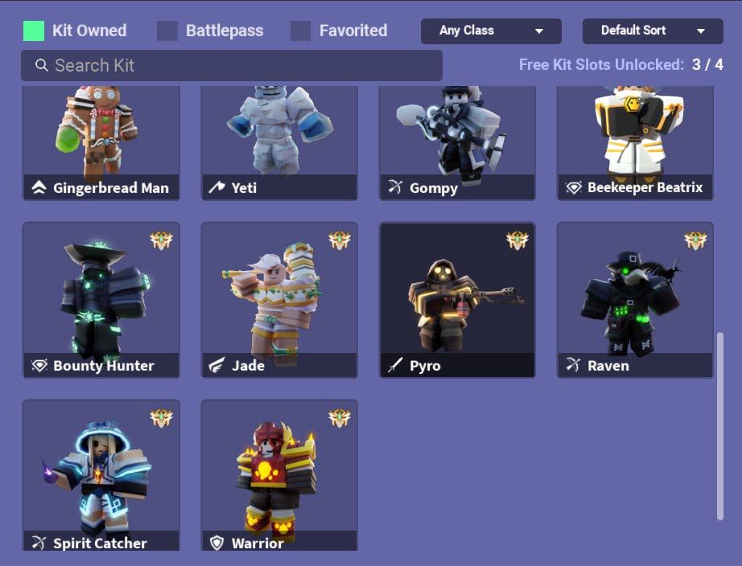The image size is (742, 566).
Task: Click into the Search Kit field
Action: tap(232, 65)
